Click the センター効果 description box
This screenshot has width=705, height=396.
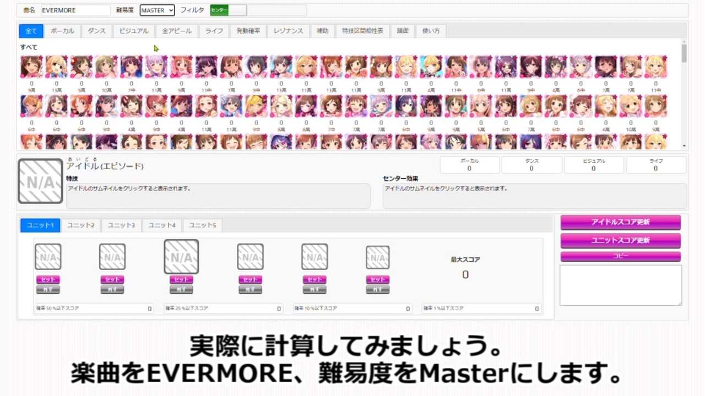[x=535, y=196]
